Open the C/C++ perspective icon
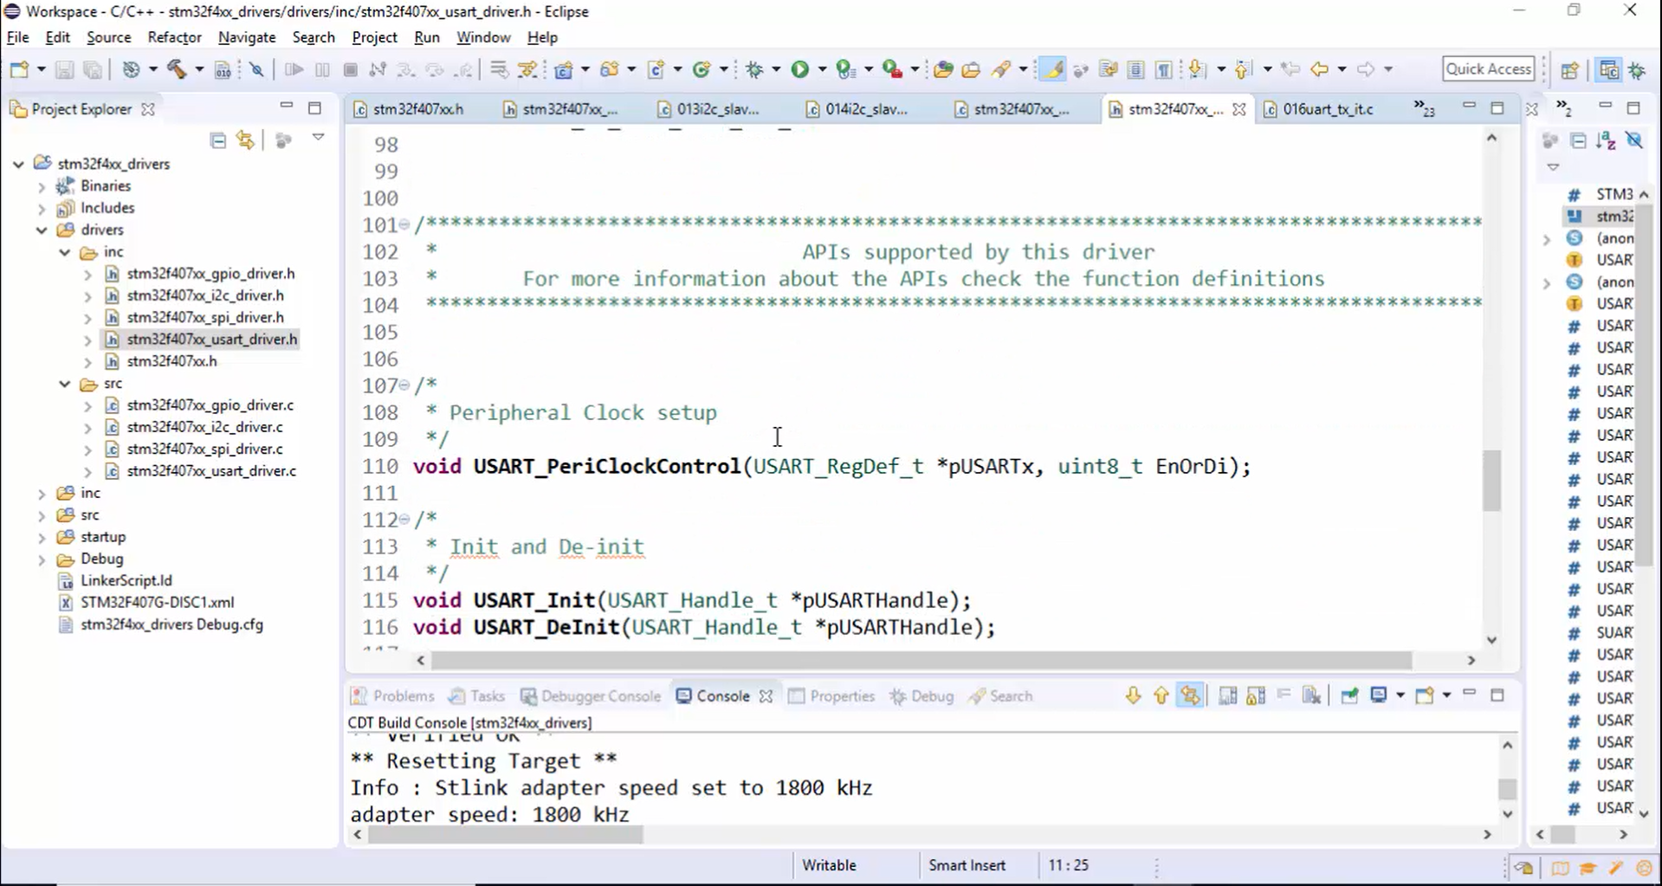The width and height of the screenshot is (1662, 886). (1609, 70)
